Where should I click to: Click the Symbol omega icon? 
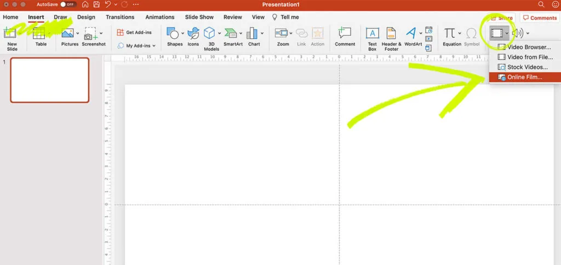472,33
